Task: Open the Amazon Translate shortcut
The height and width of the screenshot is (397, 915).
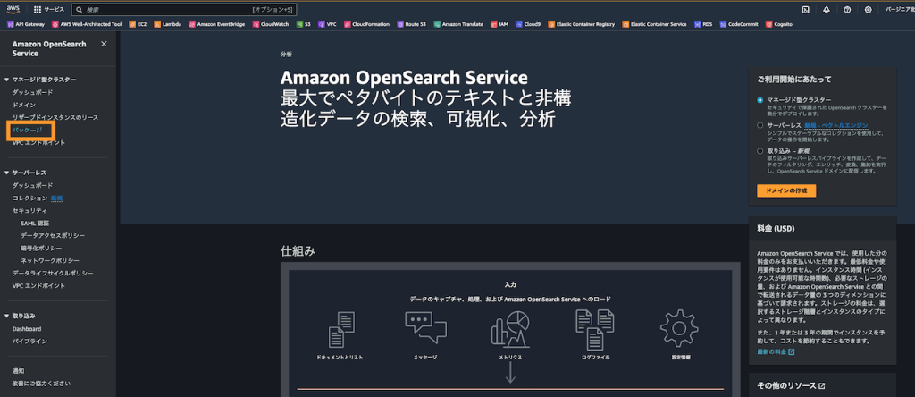Action: [458, 24]
